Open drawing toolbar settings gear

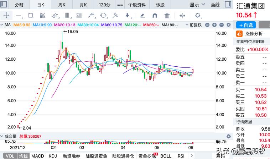tap(198, 16)
